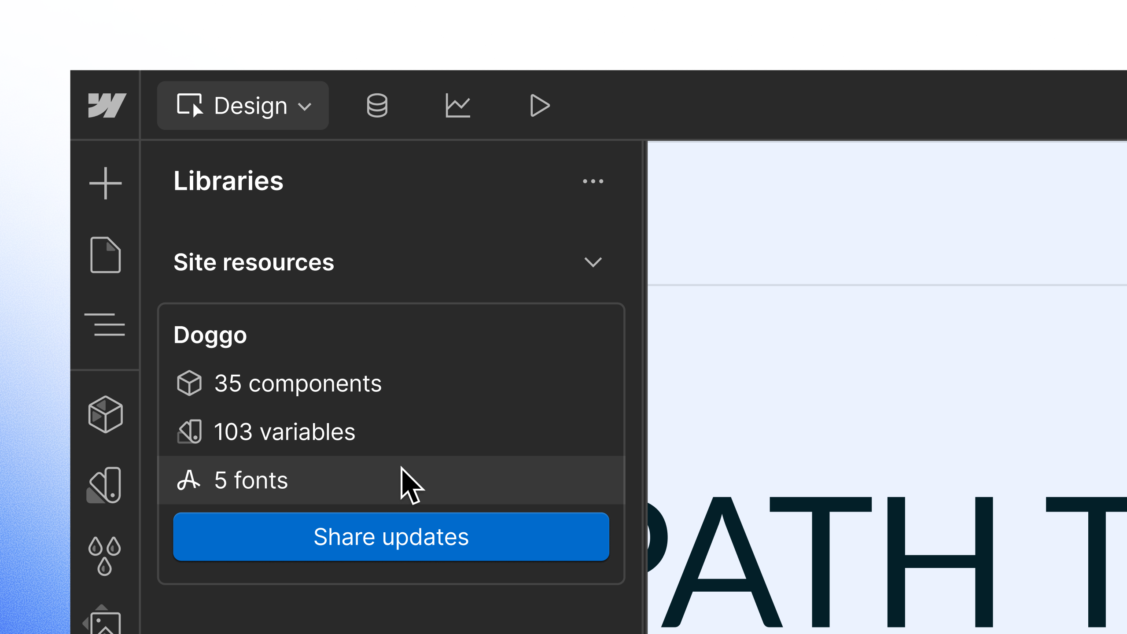The image size is (1127, 634).
Task: Open the Assets image icon in sidebar
Action: tap(102, 620)
